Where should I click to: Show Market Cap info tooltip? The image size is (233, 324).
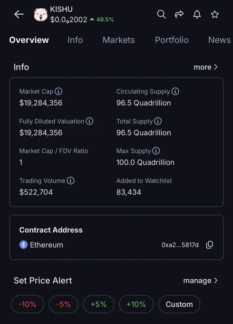[x=58, y=91]
